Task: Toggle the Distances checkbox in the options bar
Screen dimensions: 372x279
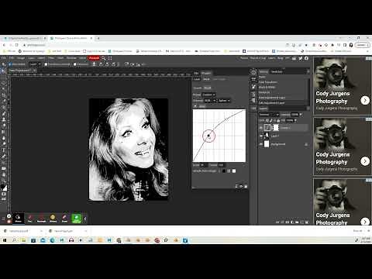Action: [75, 64]
